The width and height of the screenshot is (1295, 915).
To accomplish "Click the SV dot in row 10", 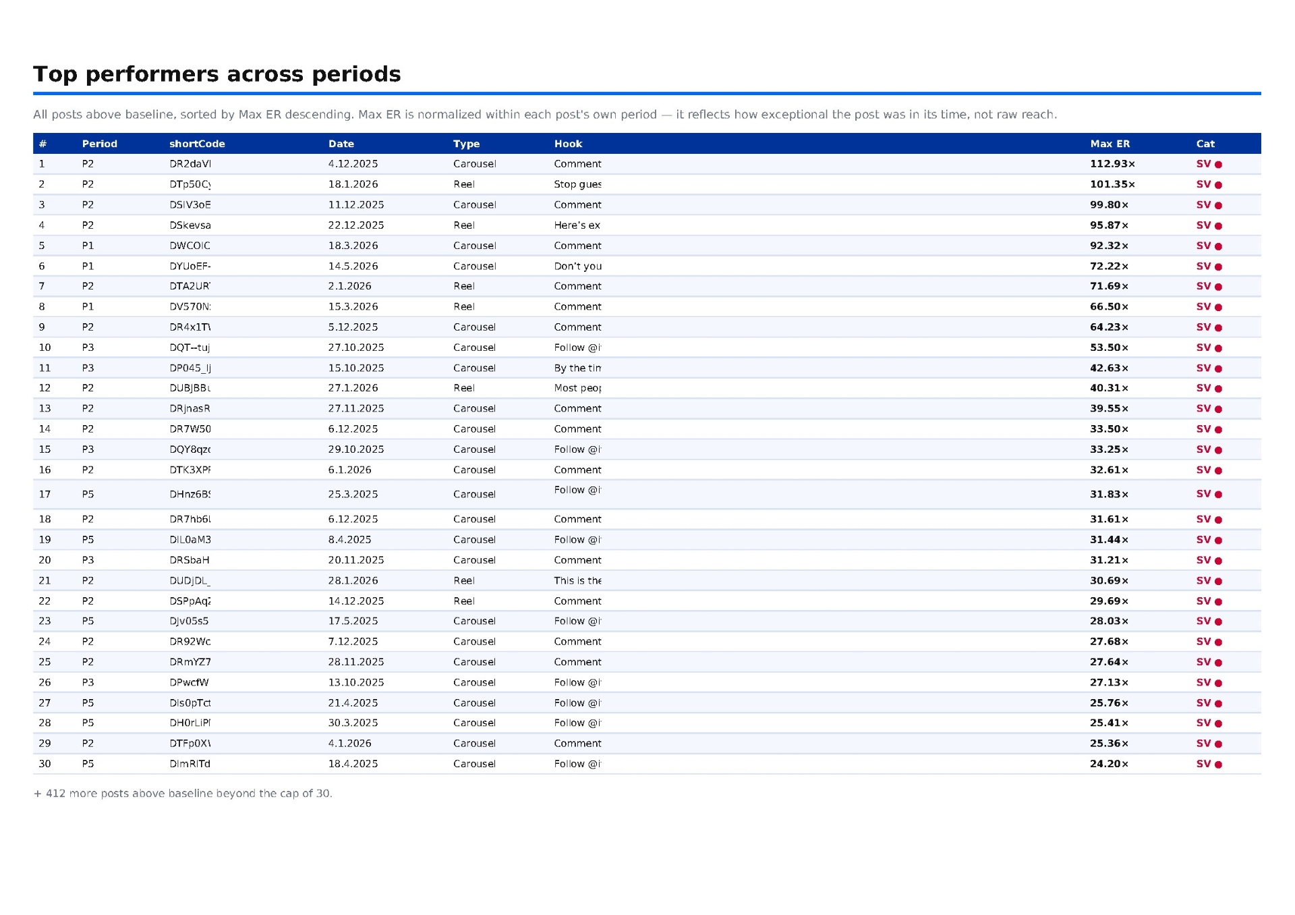I will (1218, 348).
